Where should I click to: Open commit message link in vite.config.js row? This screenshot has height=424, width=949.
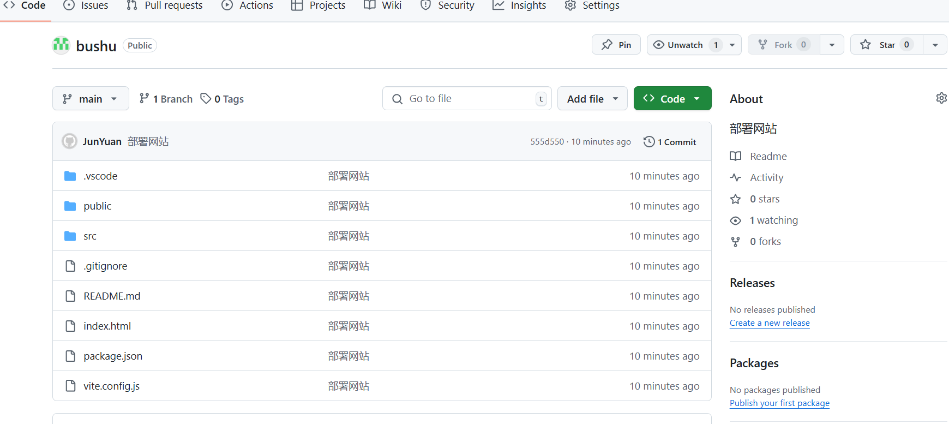(x=349, y=386)
